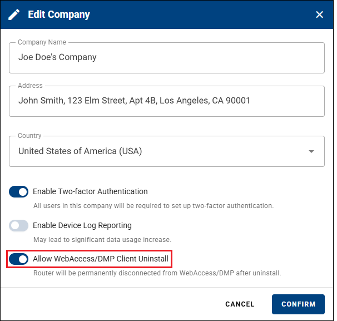
Task: Click the CONFIRM button
Action: (x=298, y=304)
